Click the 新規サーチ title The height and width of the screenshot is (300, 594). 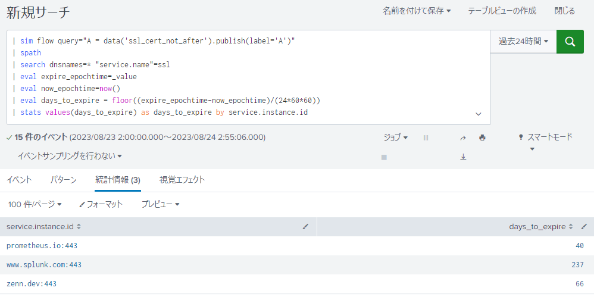pos(38,12)
